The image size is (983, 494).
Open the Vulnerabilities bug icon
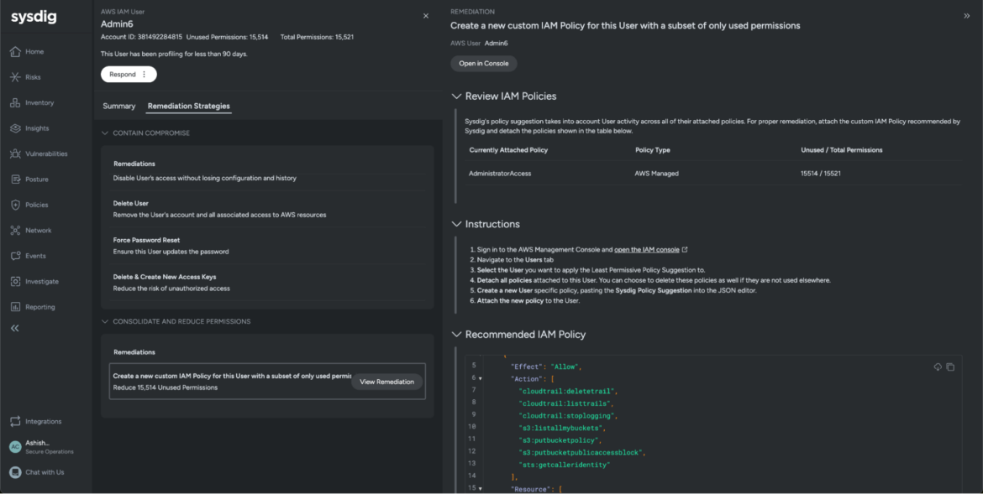coord(15,153)
